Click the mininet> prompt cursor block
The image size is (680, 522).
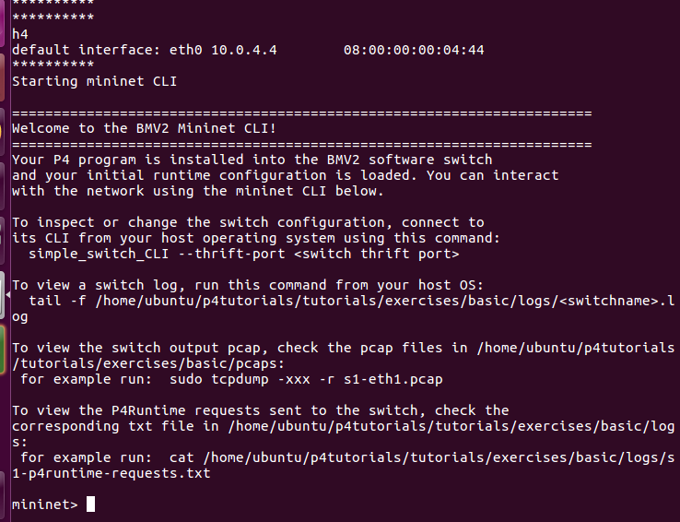click(x=90, y=504)
